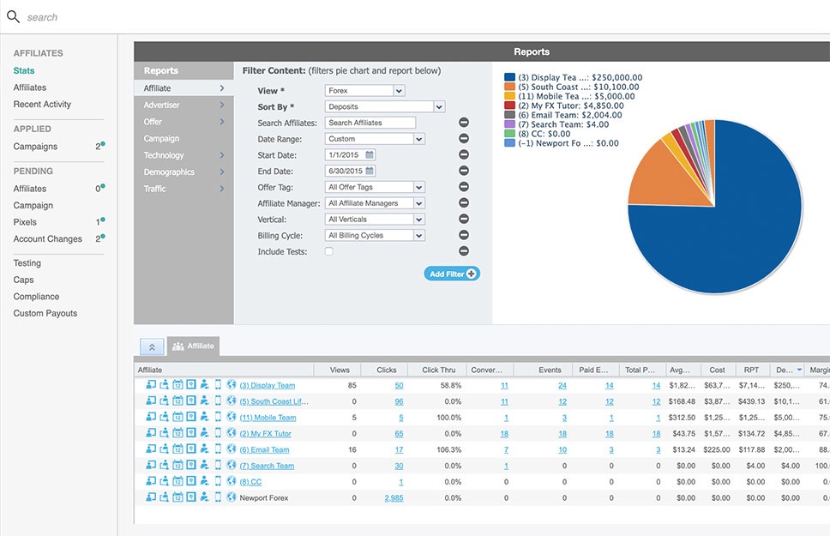Click the mobile device icon beside Email Team
This screenshot has height=536, width=830.
pos(218,449)
